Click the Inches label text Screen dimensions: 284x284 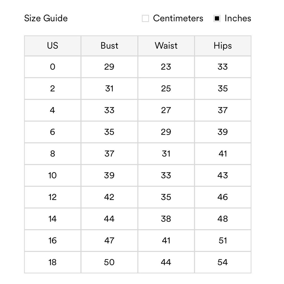point(238,18)
